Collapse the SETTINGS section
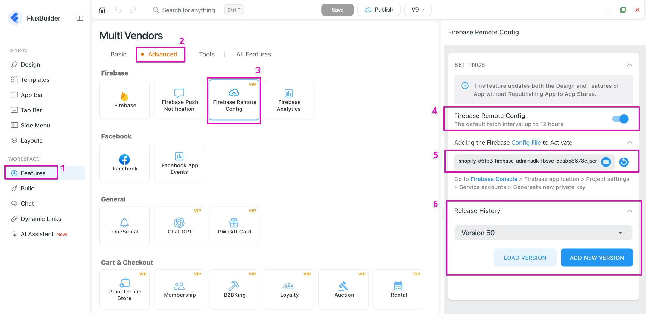 pyautogui.click(x=630, y=65)
